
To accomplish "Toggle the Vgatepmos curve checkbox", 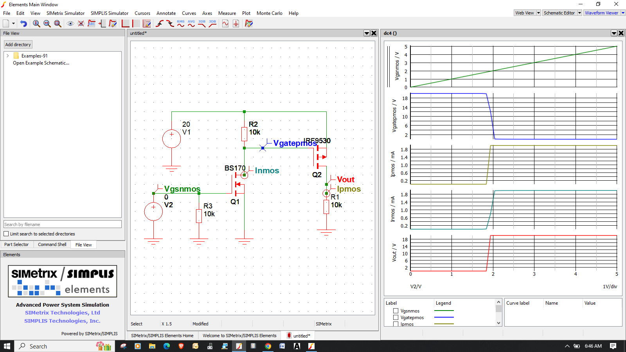I will pyautogui.click(x=396, y=318).
